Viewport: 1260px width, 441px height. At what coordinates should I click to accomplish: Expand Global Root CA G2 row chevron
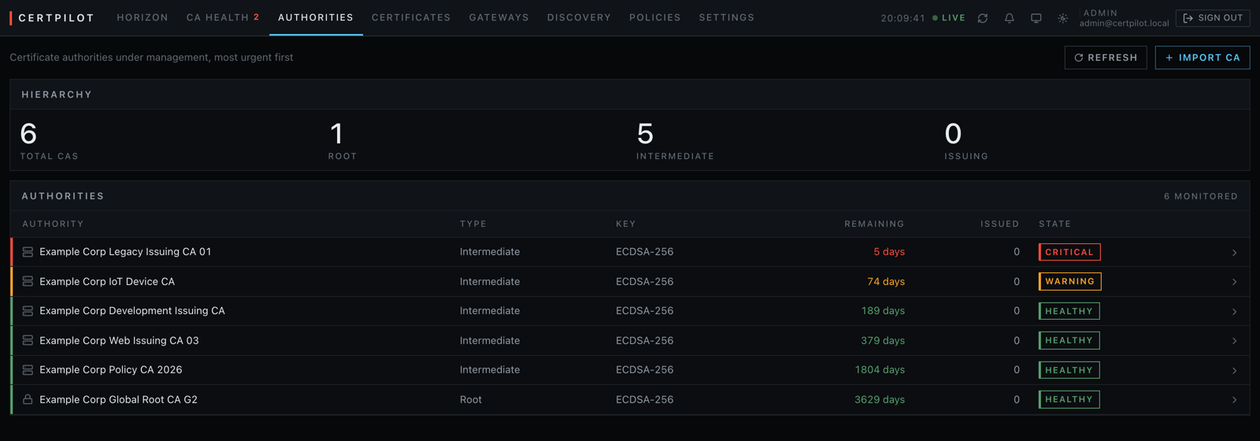pos(1234,400)
